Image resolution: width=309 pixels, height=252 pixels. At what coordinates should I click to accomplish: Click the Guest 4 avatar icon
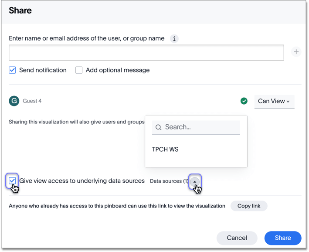(x=14, y=101)
